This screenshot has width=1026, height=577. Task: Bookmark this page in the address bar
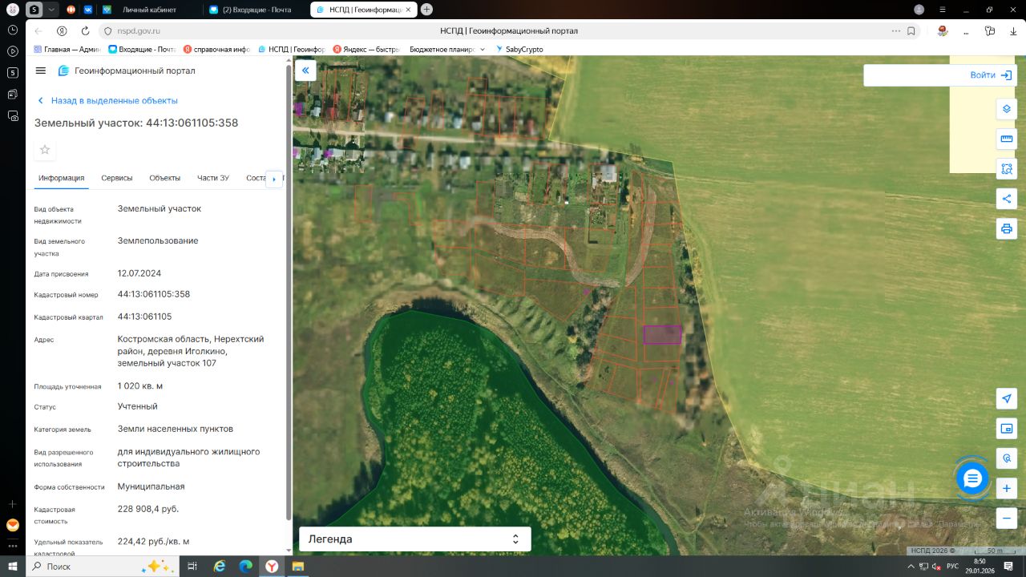[911, 31]
